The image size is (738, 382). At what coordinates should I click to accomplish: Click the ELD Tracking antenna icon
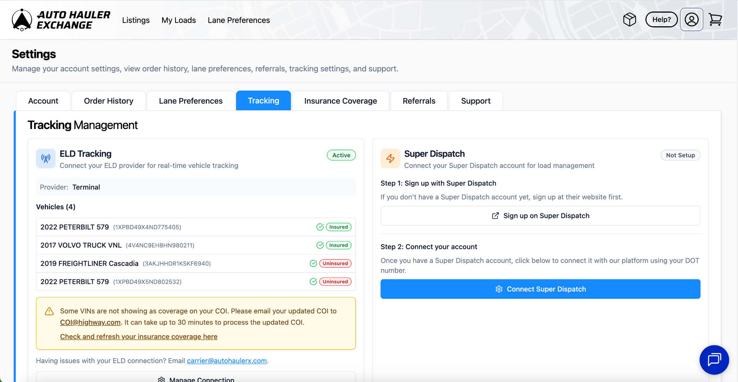(46, 159)
